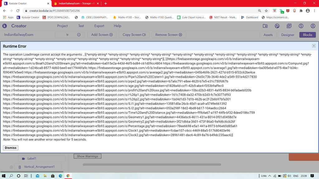Open the browser Extensions puzzle icon
319x179 pixels.
coord(301,11)
